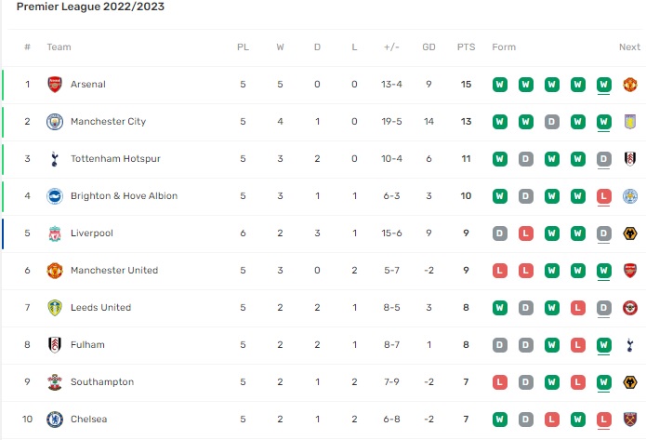This screenshot has width=646, height=440.
Task: Open the Fulham team name link
Action: (x=87, y=345)
